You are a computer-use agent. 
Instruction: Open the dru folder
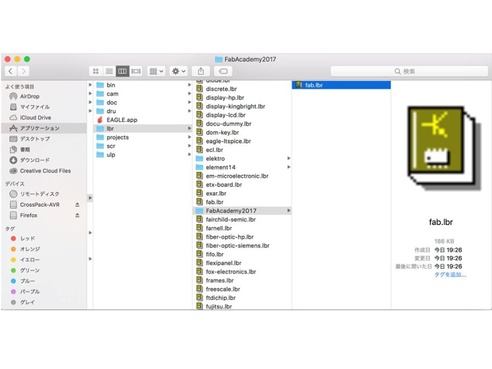pos(143,111)
